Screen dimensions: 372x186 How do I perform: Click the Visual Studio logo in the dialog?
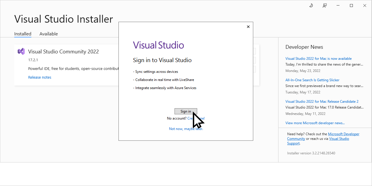pos(159,45)
